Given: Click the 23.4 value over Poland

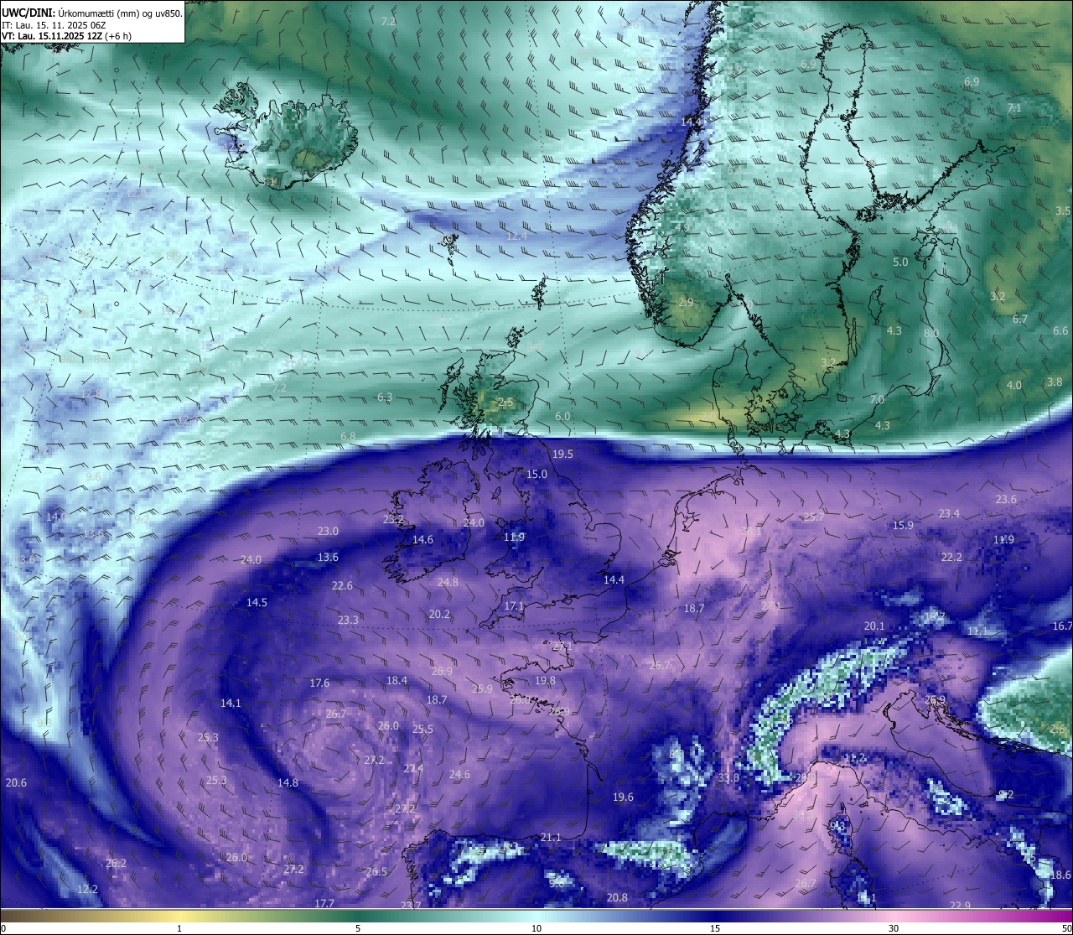Looking at the screenshot, I should [949, 513].
